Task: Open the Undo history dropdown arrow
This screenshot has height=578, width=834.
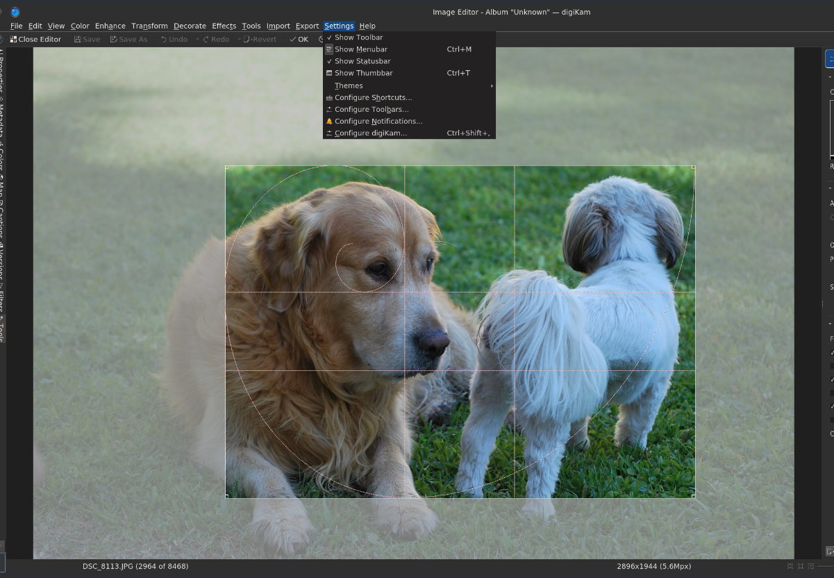Action: [x=198, y=39]
